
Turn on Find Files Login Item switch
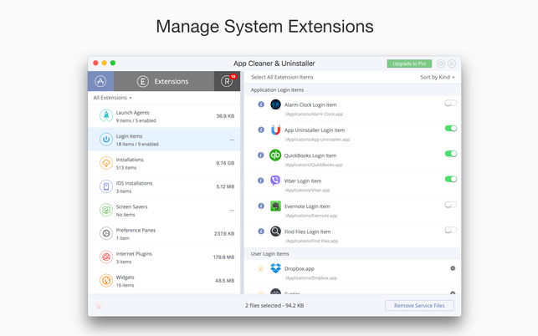[450, 230]
